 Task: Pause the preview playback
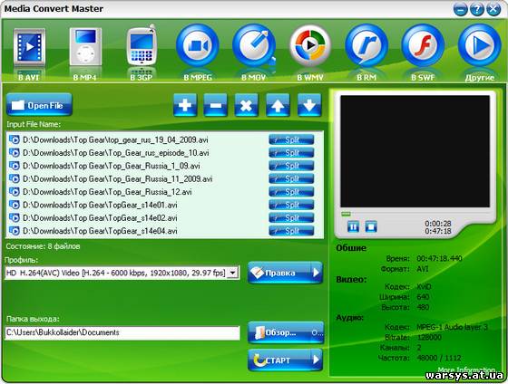pyautogui.click(x=353, y=226)
